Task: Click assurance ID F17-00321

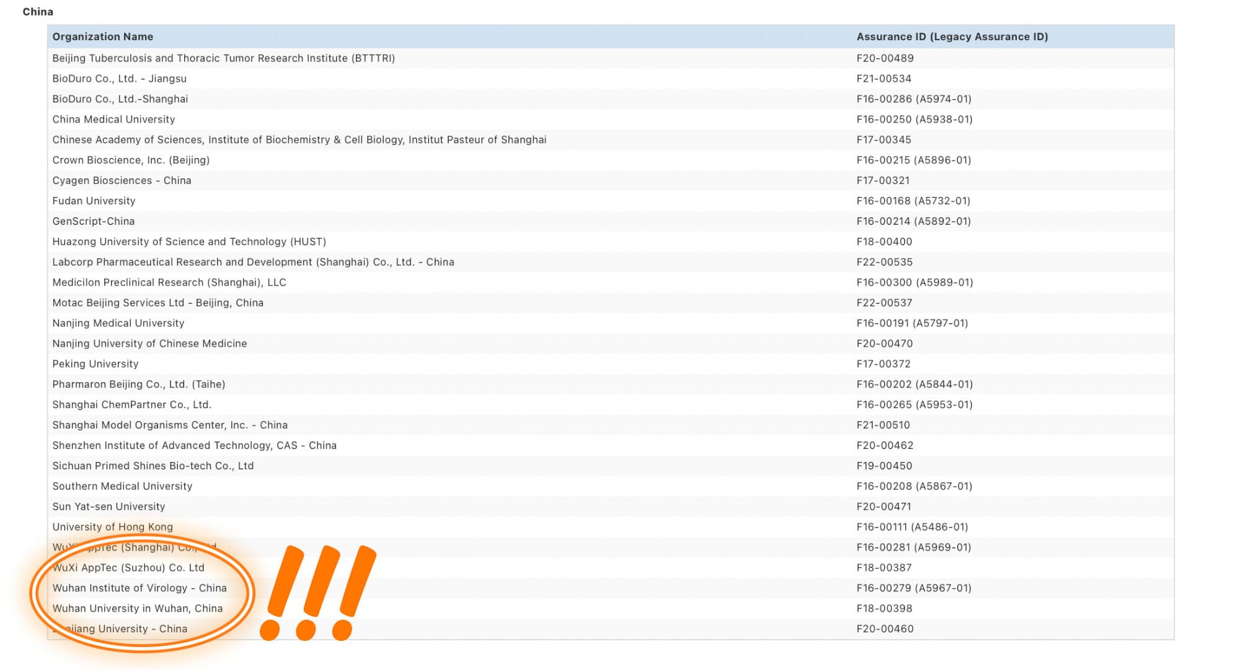Action: pyautogui.click(x=883, y=181)
